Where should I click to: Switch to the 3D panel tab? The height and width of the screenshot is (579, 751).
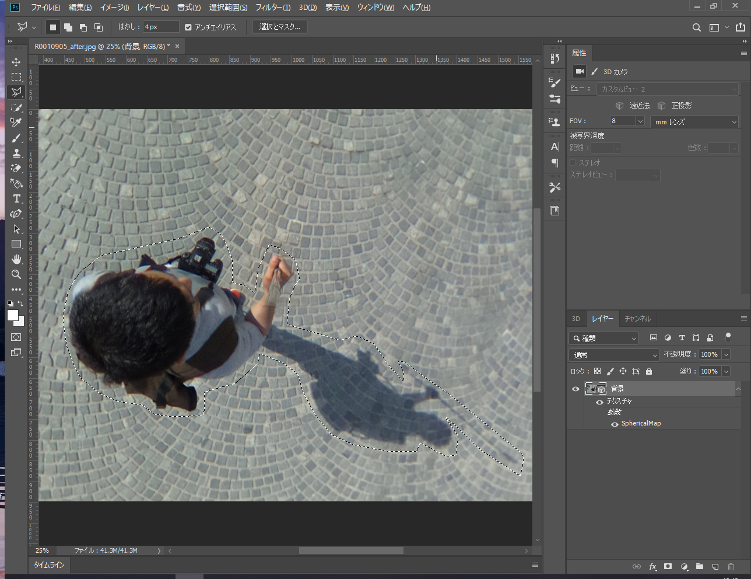coord(575,319)
